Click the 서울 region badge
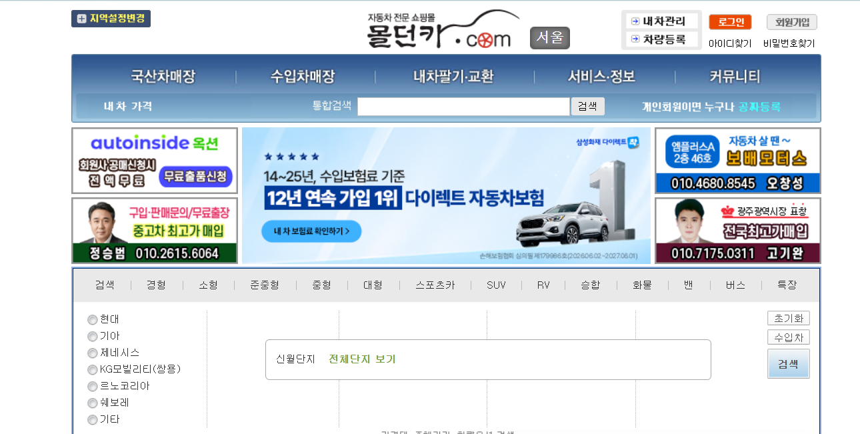 (550, 38)
